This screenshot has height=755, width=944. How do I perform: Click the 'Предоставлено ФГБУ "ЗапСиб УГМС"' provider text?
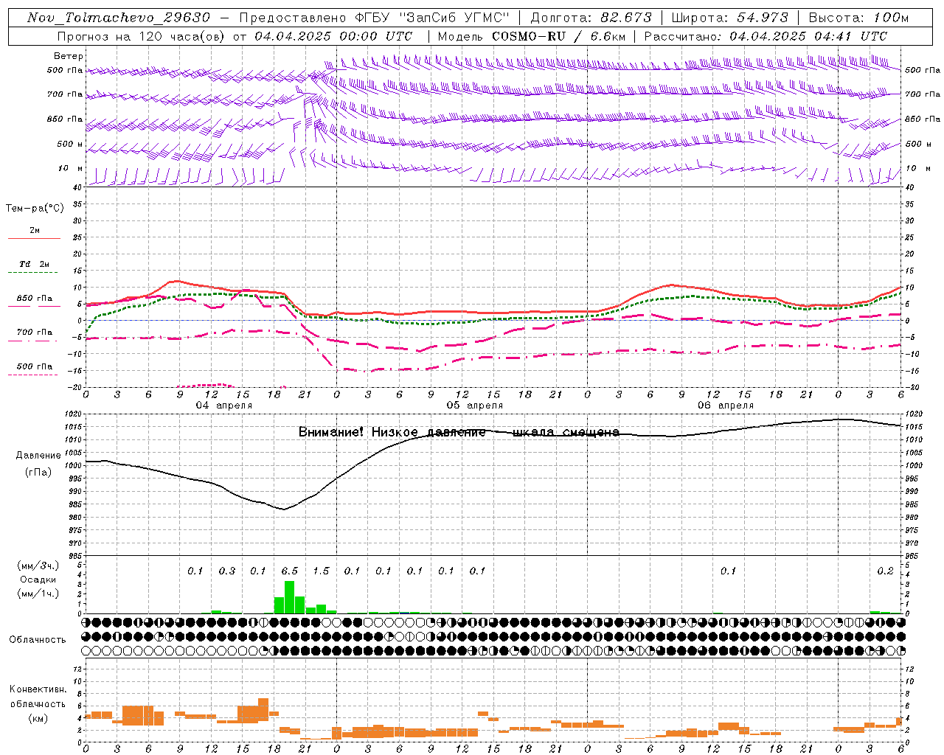click(x=375, y=18)
